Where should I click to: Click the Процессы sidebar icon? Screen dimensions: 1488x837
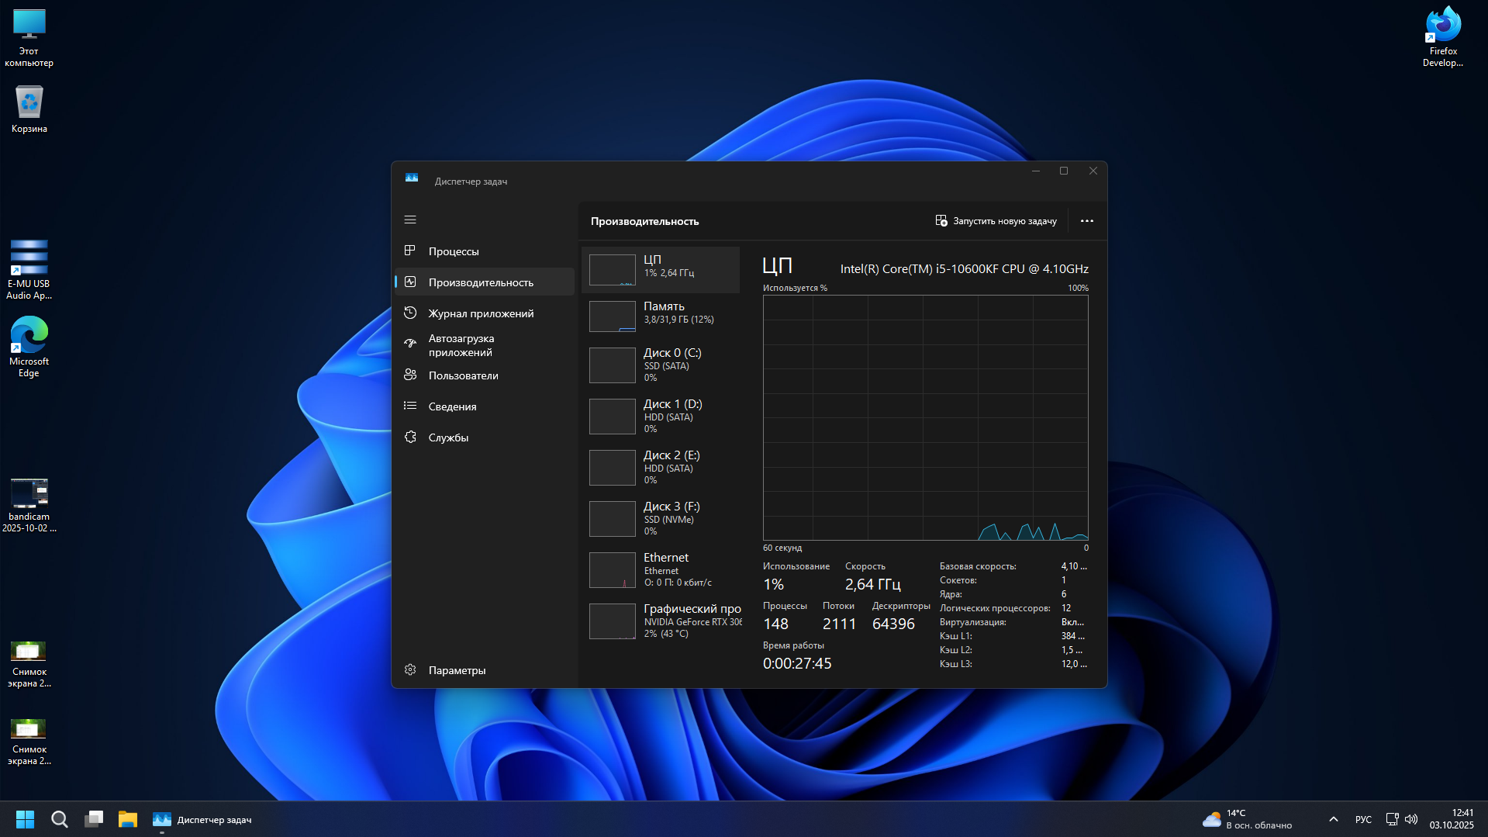point(410,251)
